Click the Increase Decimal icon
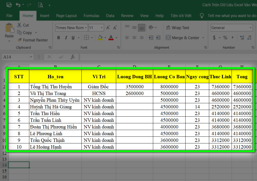The height and width of the screenshot is (181, 257). [242, 38]
